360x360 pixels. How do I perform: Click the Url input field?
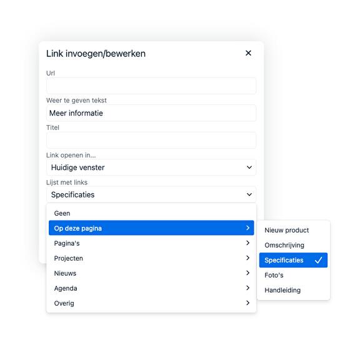tap(151, 86)
